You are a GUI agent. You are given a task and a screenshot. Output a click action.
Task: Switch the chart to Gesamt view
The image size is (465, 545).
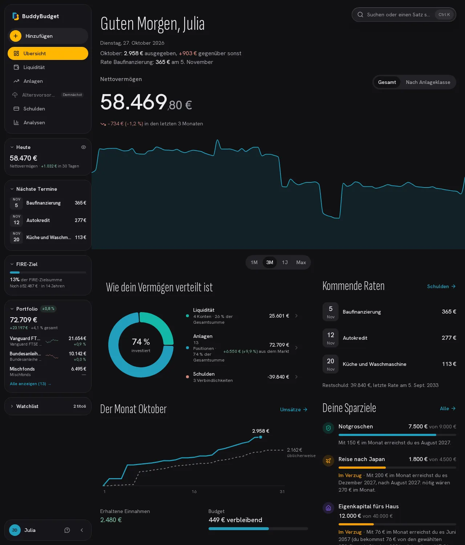pyautogui.click(x=387, y=82)
